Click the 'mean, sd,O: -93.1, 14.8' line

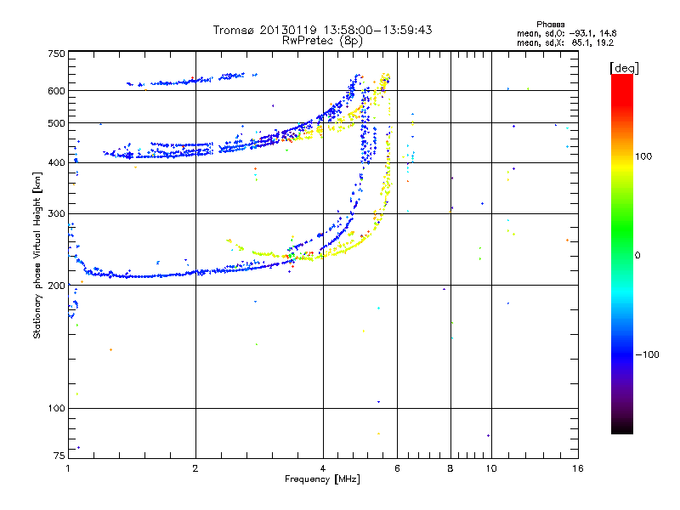click(x=566, y=33)
